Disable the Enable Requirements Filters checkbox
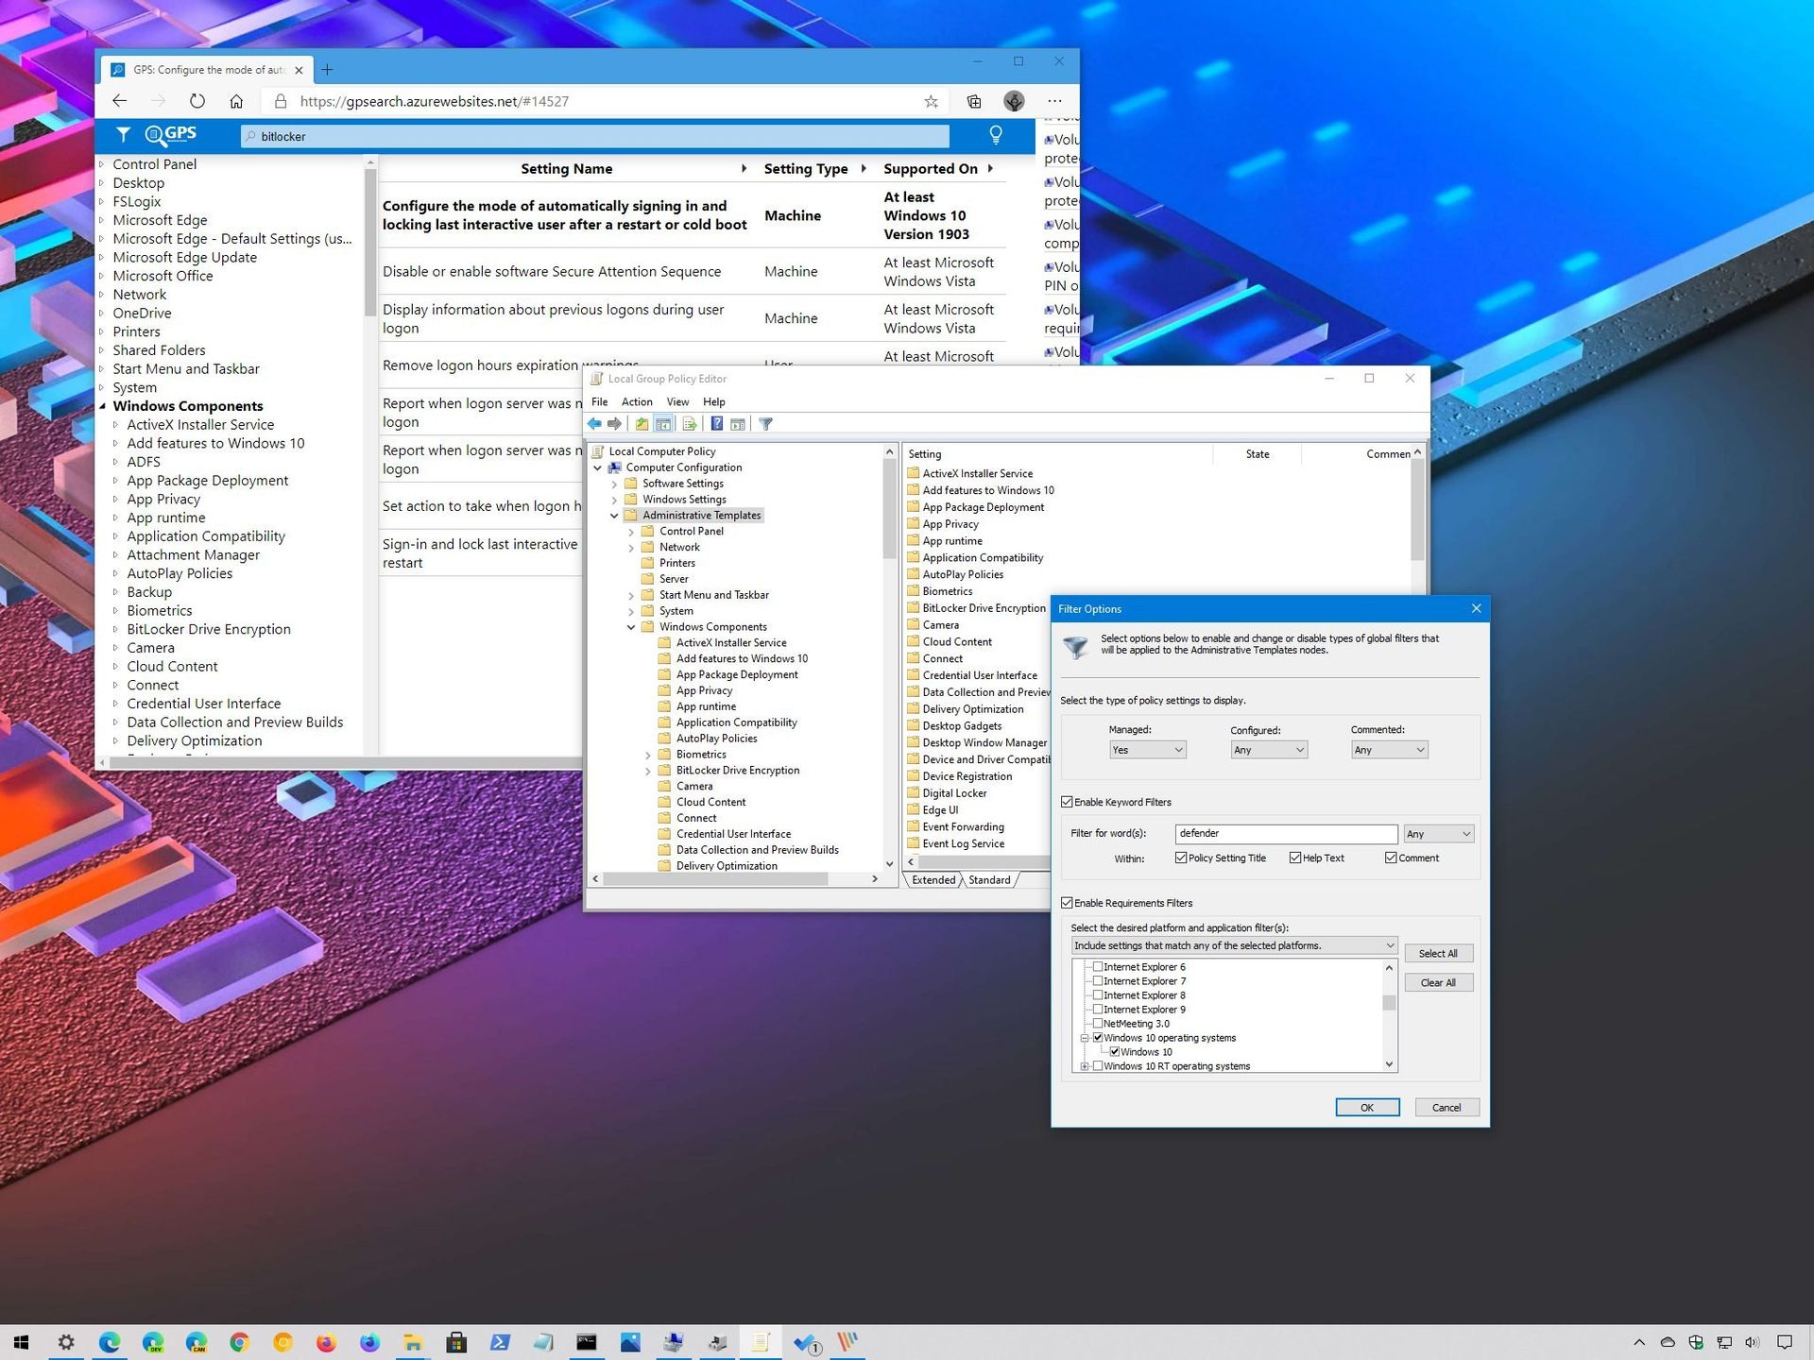 click(1068, 903)
